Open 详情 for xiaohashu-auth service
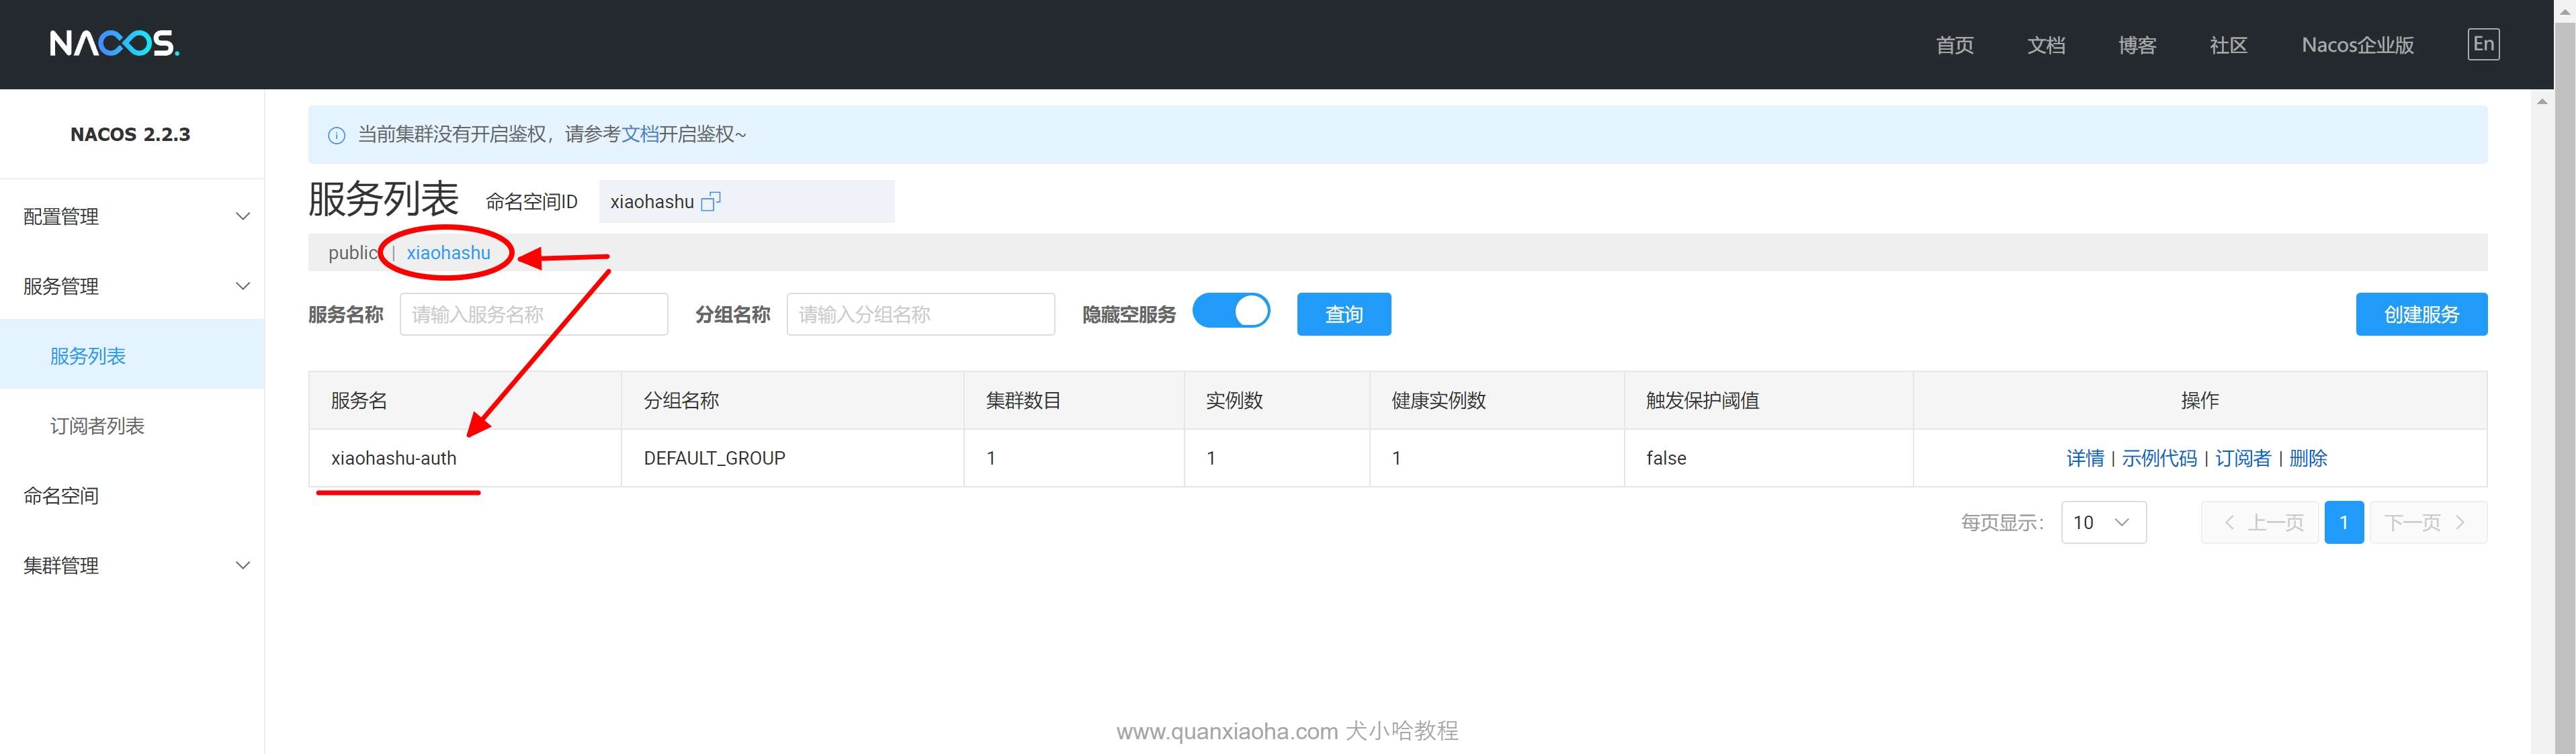2576x754 pixels. 2085,459
